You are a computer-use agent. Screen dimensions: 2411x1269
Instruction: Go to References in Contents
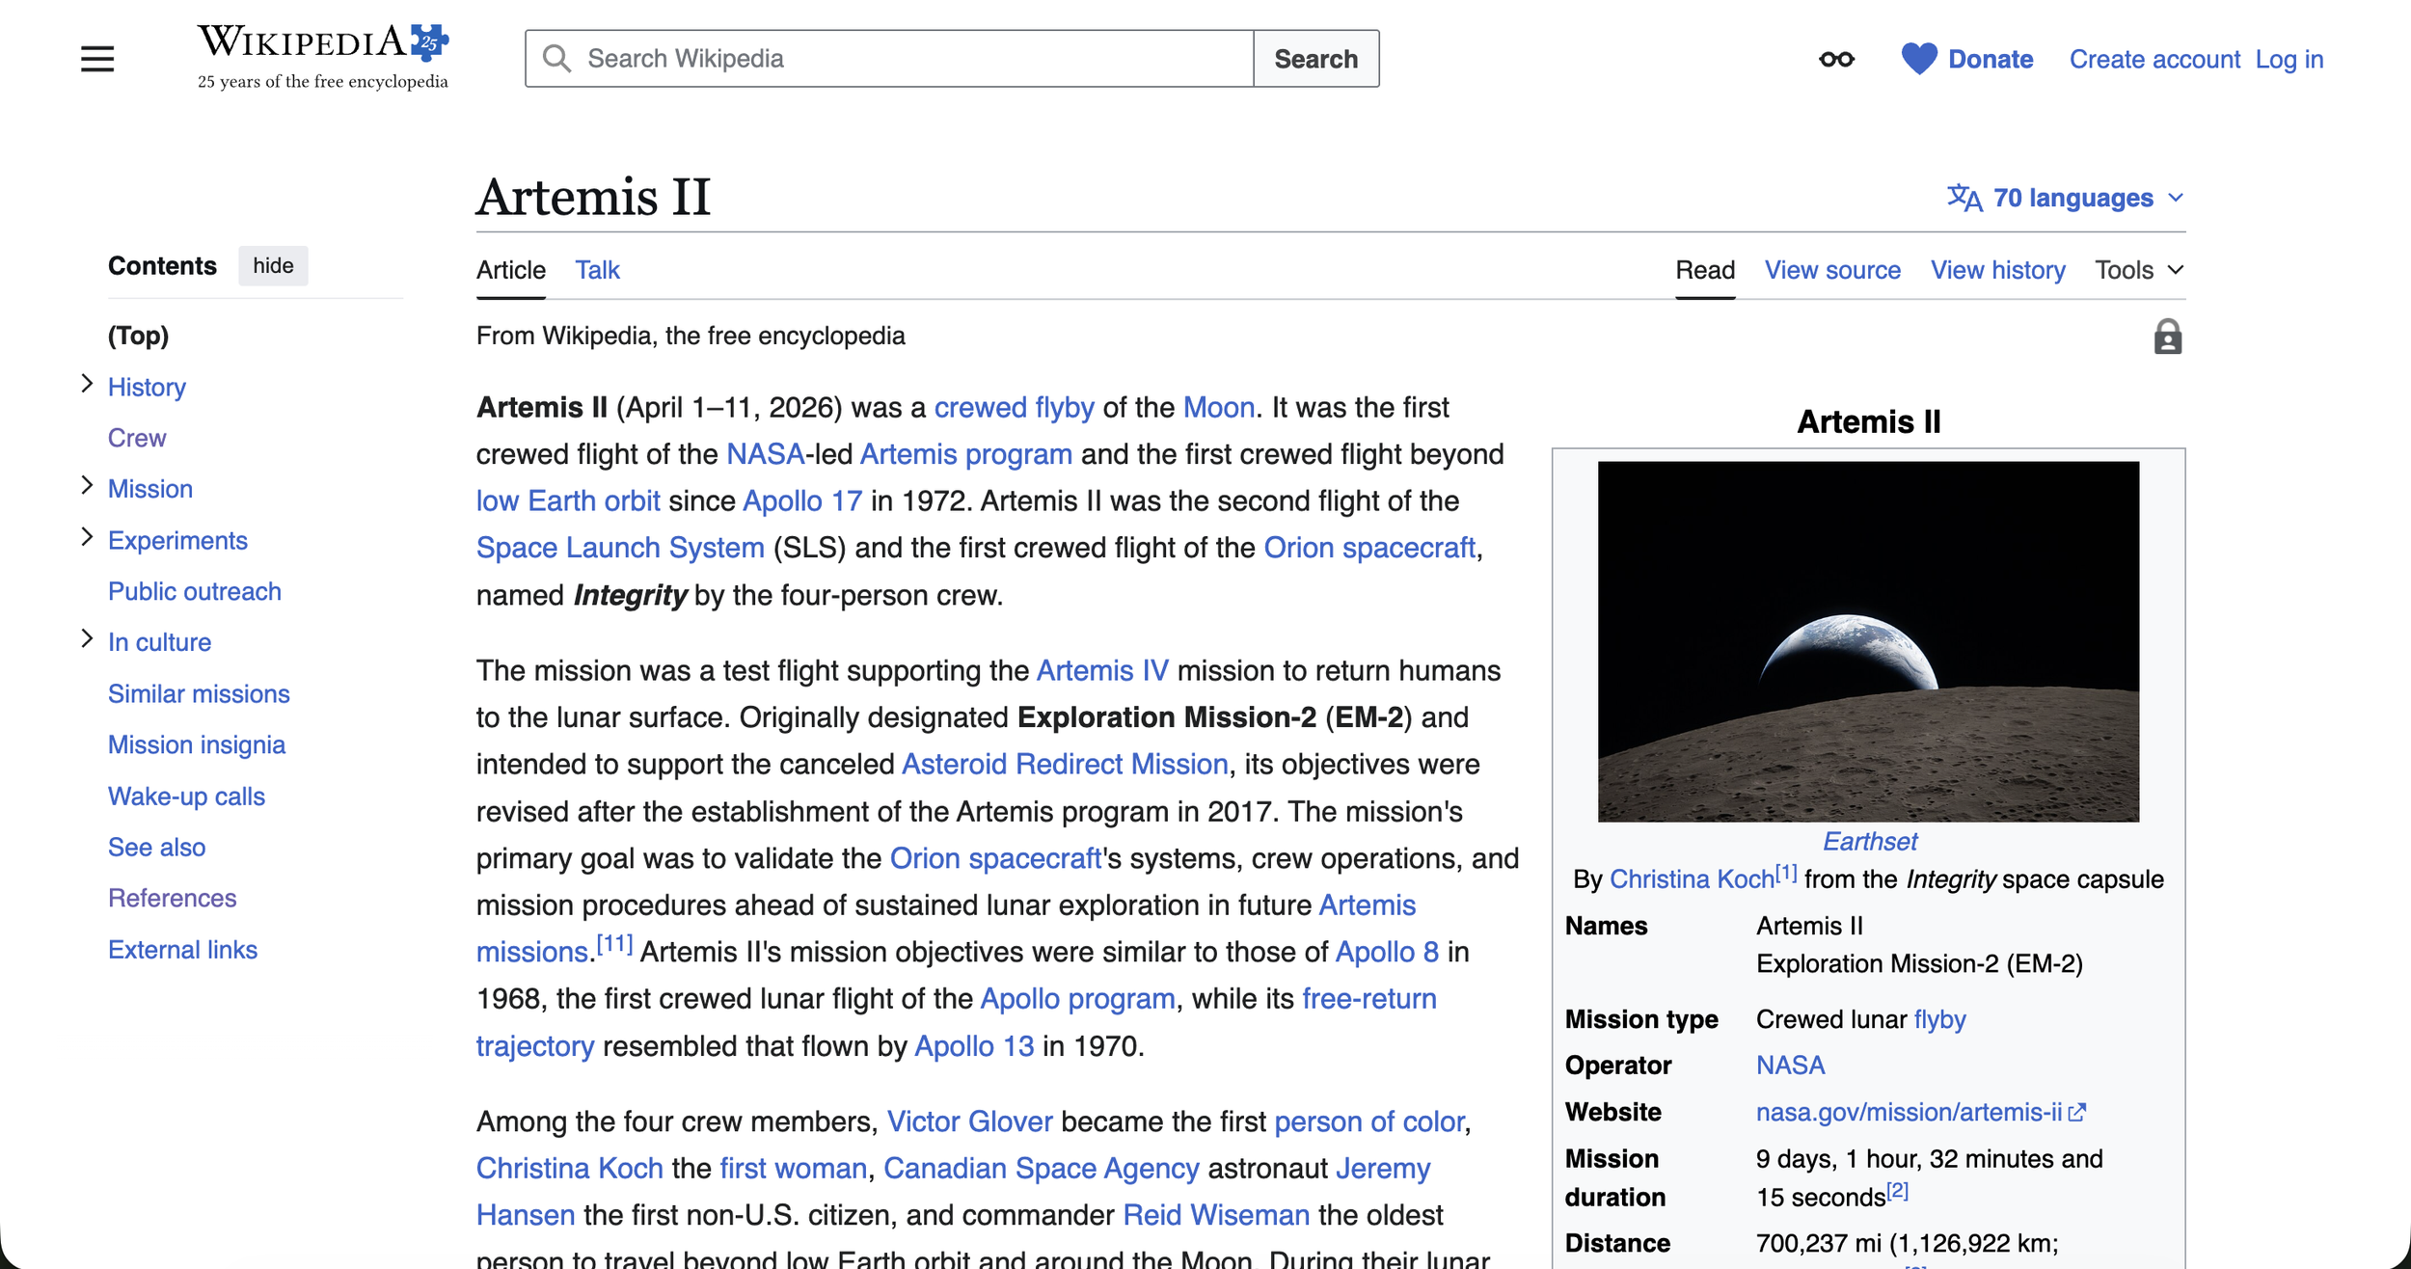pos(172,898)
